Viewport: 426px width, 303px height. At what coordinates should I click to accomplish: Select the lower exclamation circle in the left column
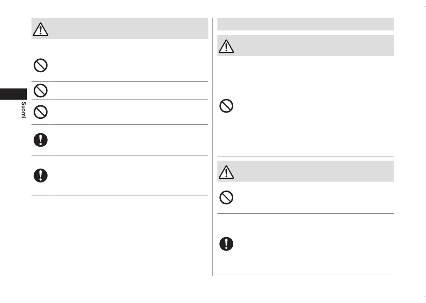40,175
